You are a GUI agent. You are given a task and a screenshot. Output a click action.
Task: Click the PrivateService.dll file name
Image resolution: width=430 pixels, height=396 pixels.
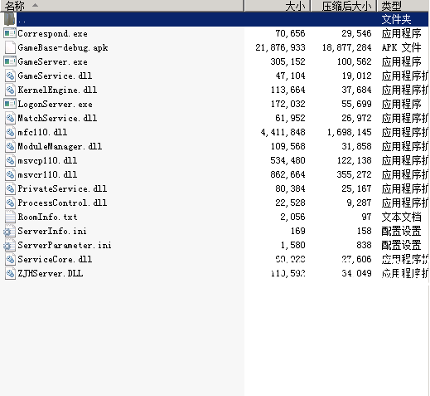pyautogui.click(x=62, y=188)
